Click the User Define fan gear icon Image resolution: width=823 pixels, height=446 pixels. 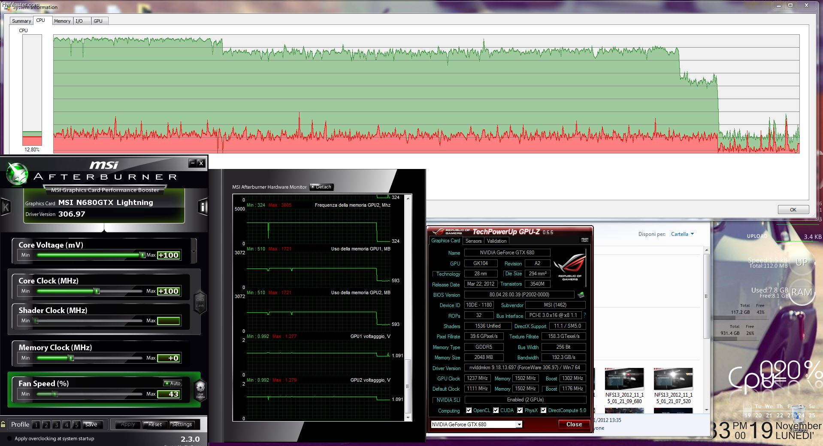200,390
